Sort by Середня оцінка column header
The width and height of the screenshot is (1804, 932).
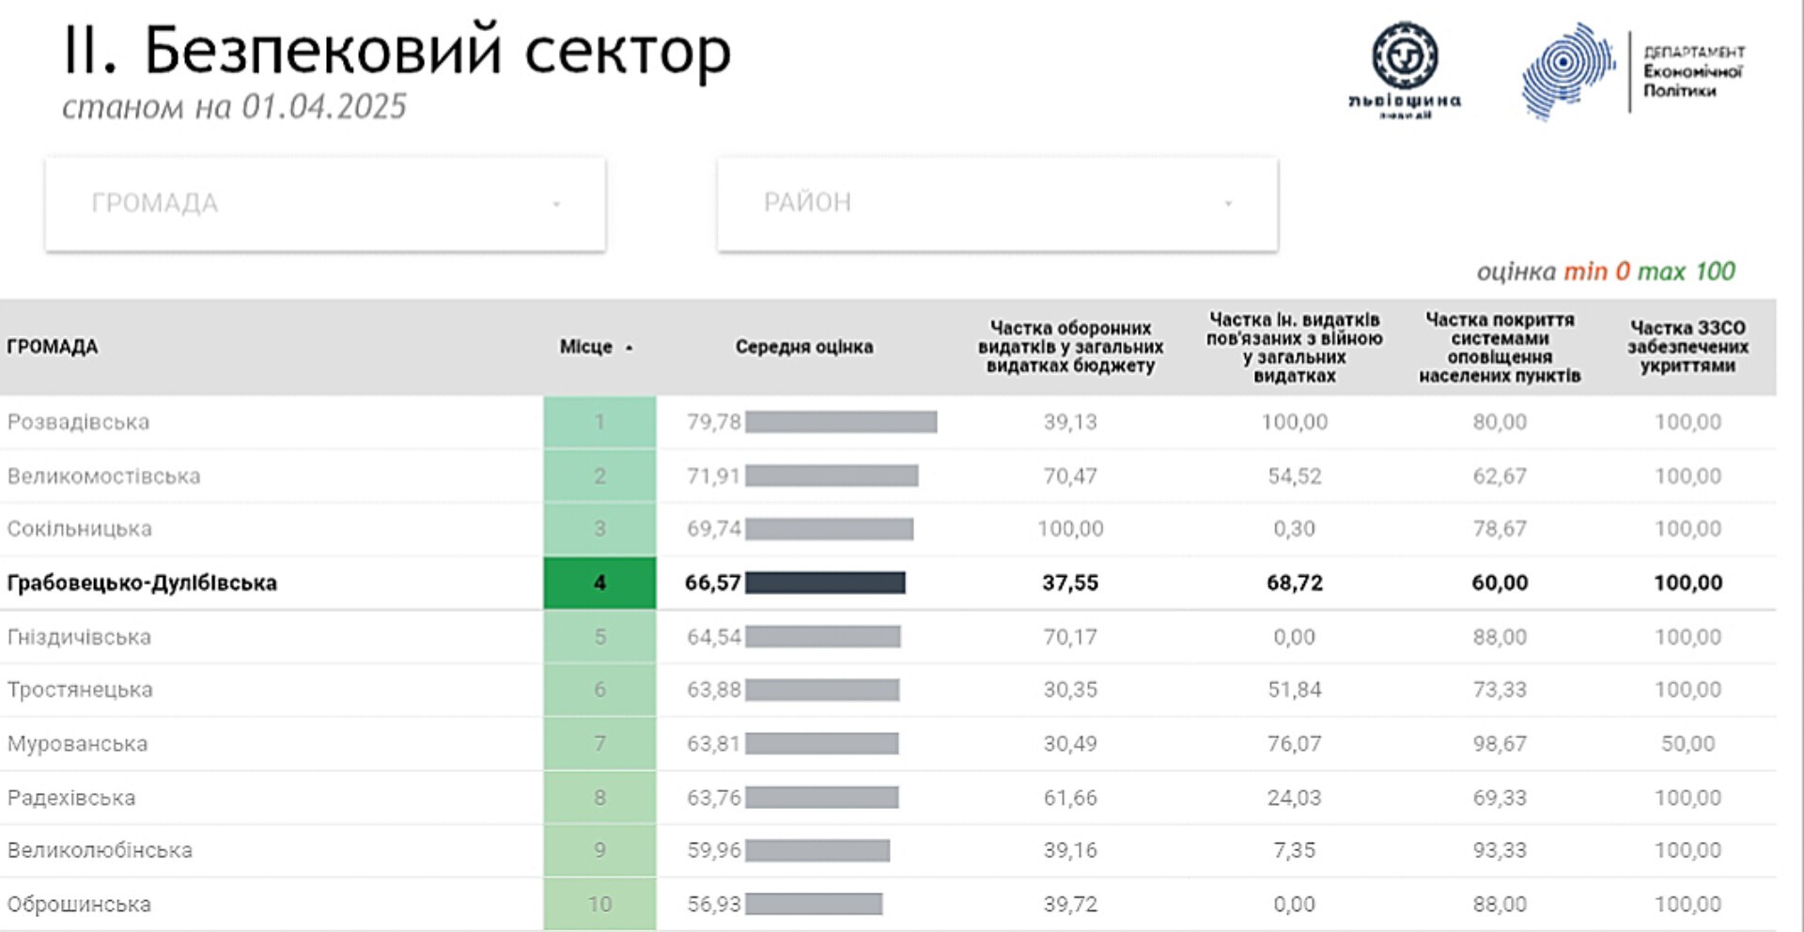pos(803,347)
